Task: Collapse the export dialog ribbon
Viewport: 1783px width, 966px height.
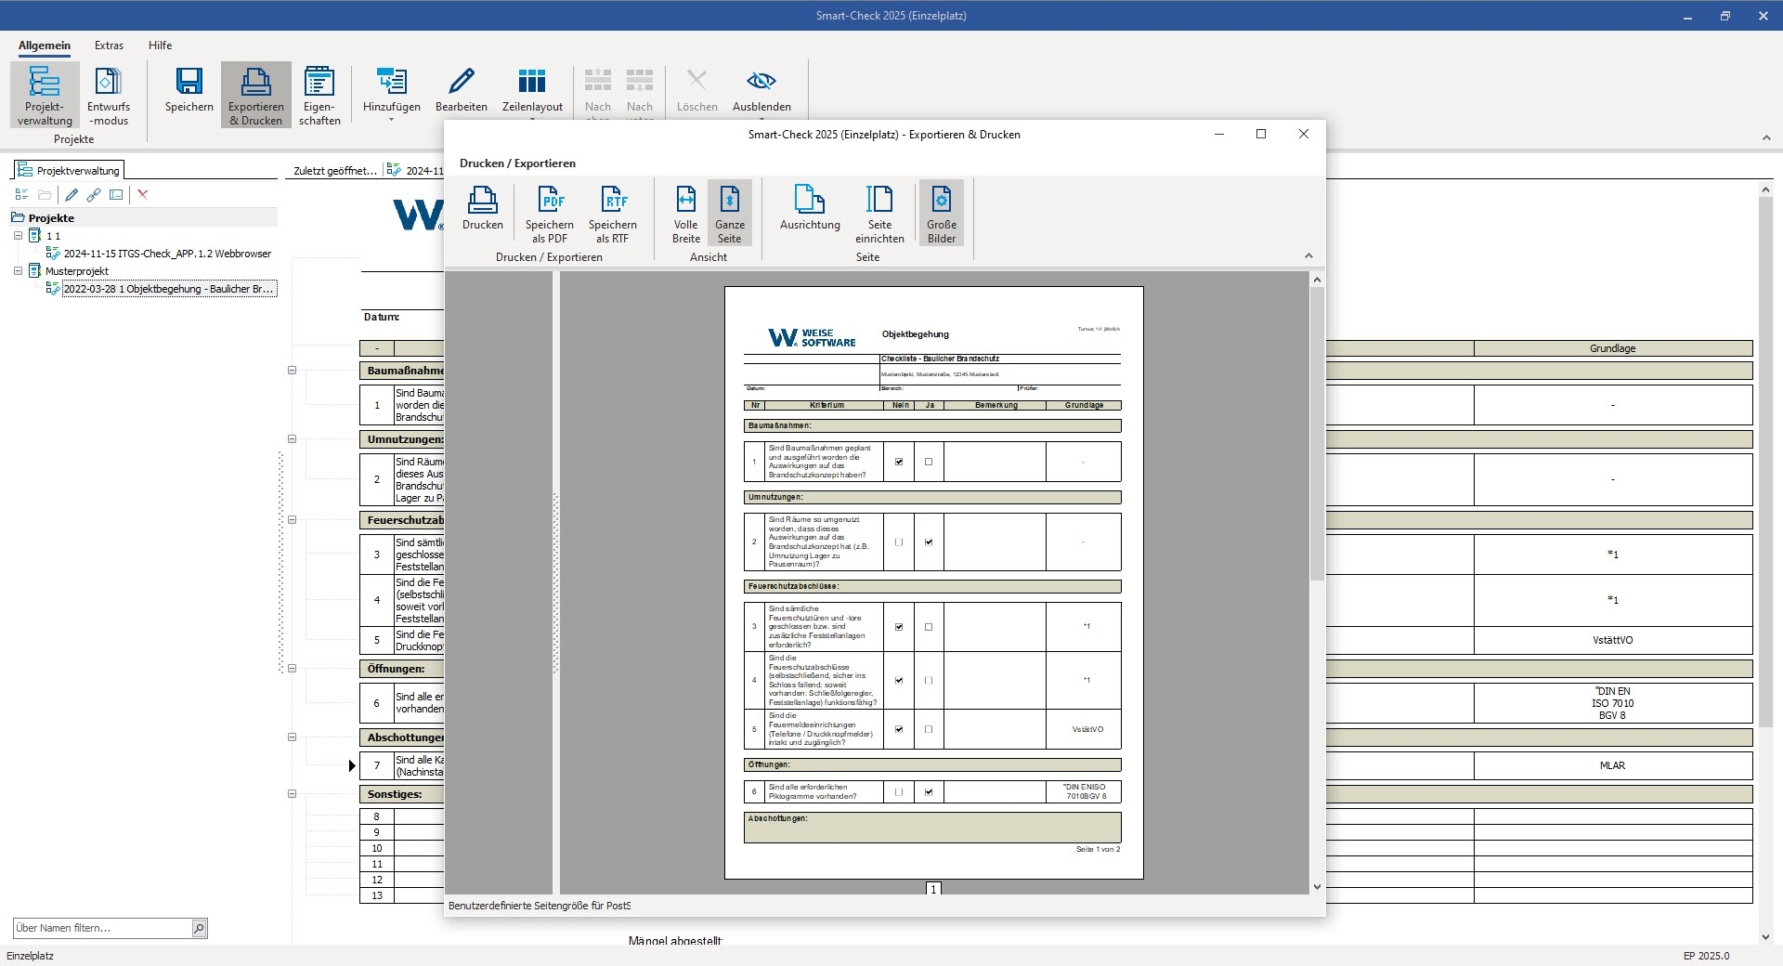Action: point(1308,256)
